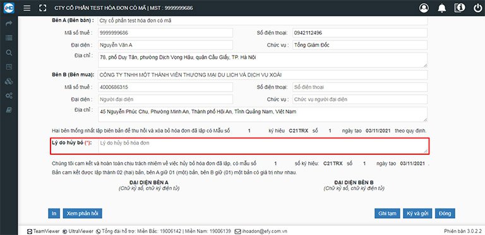Click Ký và gửi button
This screenshot has width=485, height=235.
tap(417, 214)
